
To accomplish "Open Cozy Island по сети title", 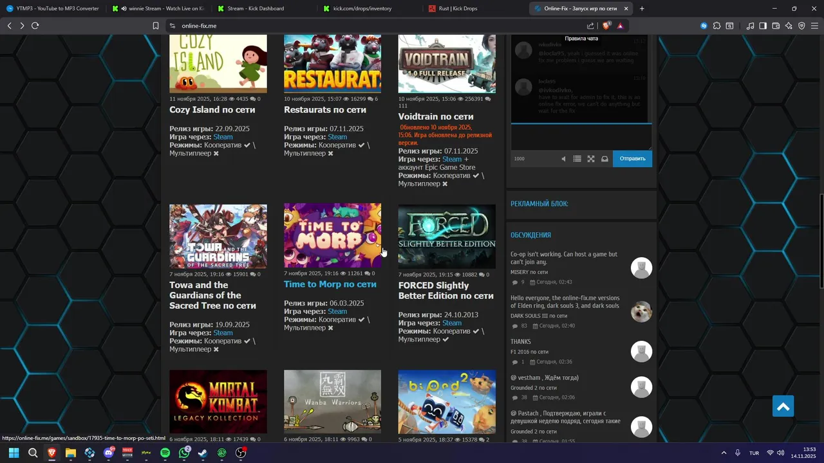I will tap(212, 110).
